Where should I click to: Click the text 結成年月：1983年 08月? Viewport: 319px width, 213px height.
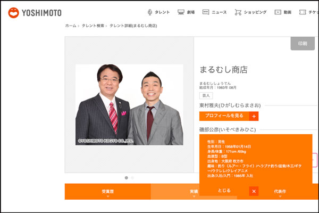217,88
